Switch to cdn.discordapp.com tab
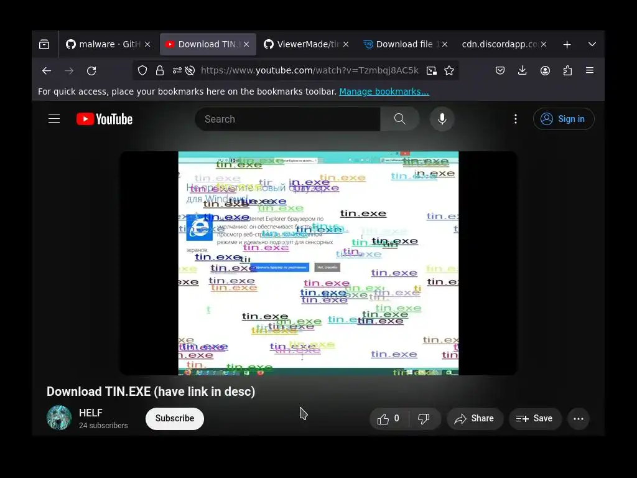The image size is (637, 478). coord(504,44)
